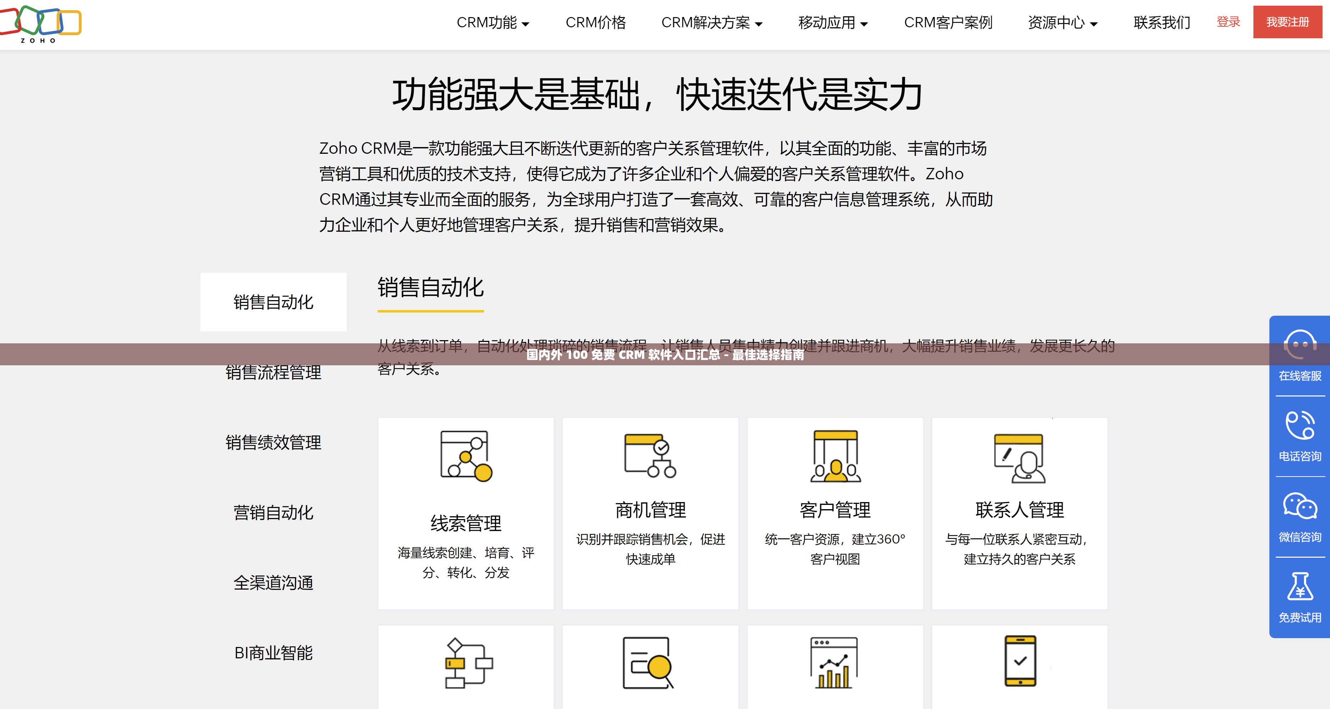
Task: Open the 联系人管理 card title
Action: [x=1019, y=510]
